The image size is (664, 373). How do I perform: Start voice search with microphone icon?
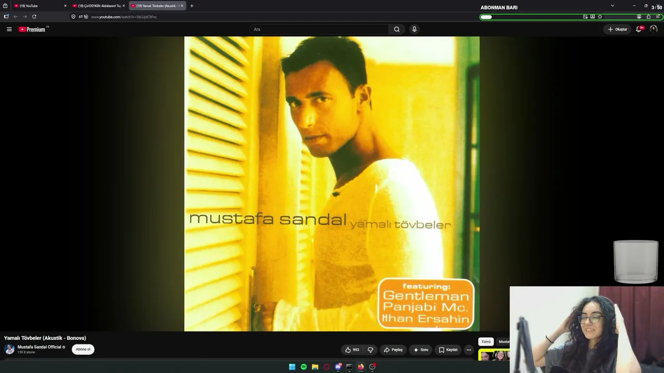click(414, 30)
